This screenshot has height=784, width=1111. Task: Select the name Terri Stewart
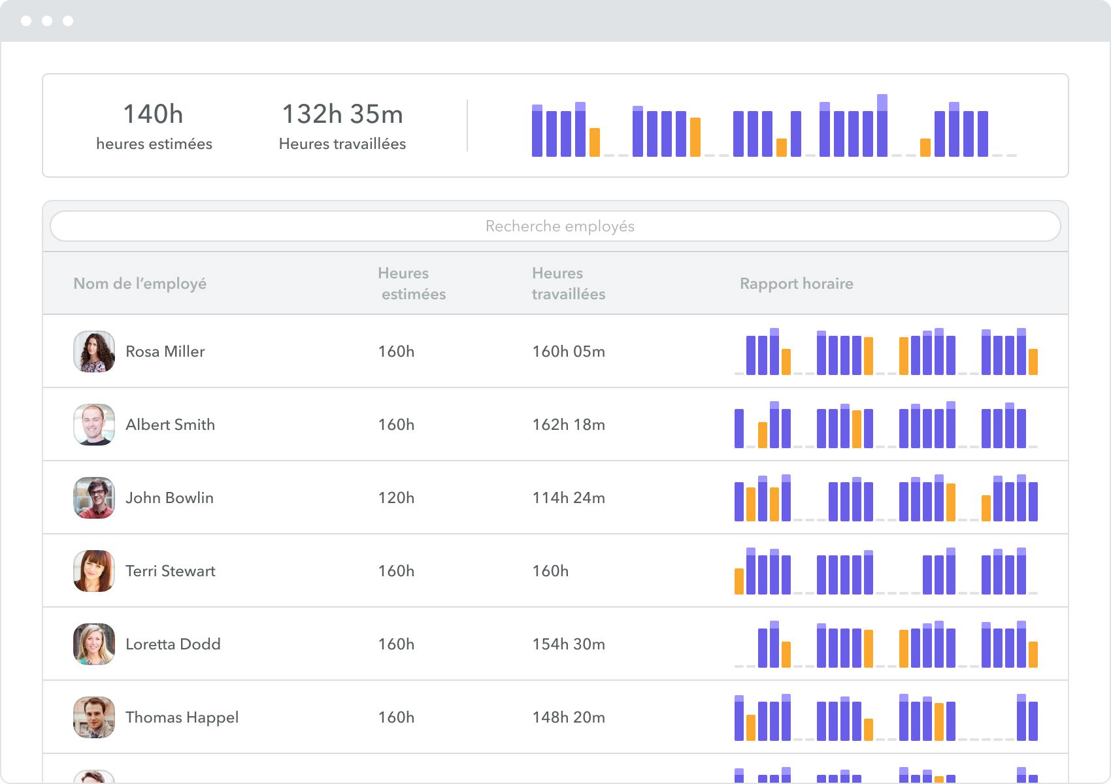tap(170, 571)
